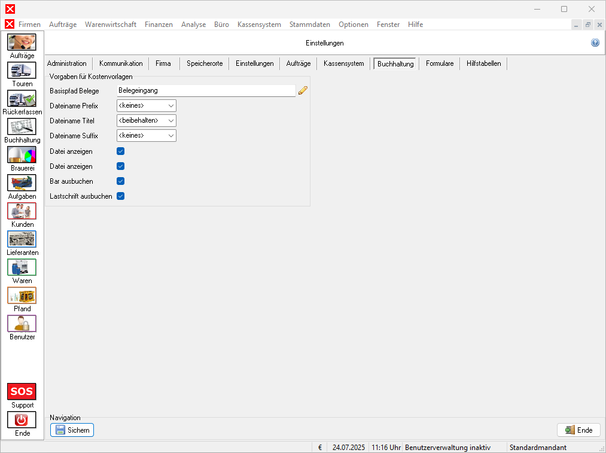
Task: Uncheck the Bar ausbuchen checkbox
Action: pos(120,181)
